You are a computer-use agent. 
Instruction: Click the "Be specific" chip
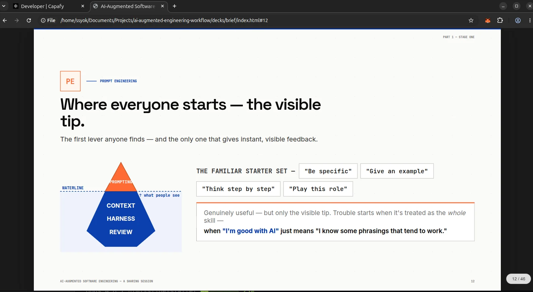click(328, 171)
